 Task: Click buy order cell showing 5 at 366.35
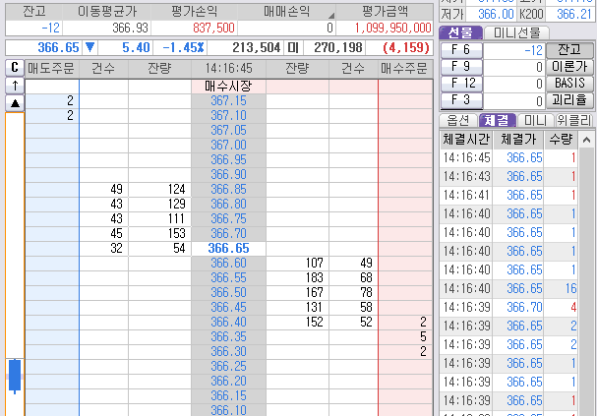[x=405, y=337]
